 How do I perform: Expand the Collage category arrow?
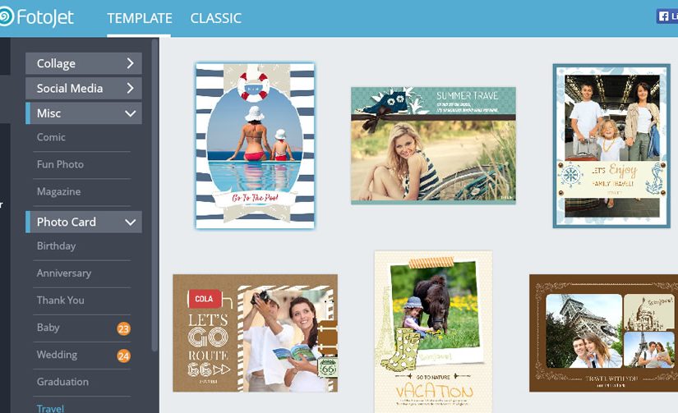(x=130, y=63)
